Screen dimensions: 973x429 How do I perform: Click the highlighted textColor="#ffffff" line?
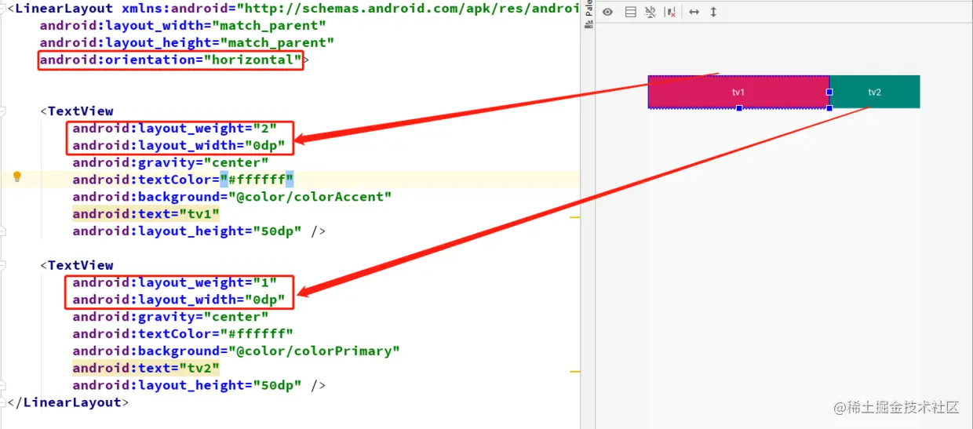[183, 180]
